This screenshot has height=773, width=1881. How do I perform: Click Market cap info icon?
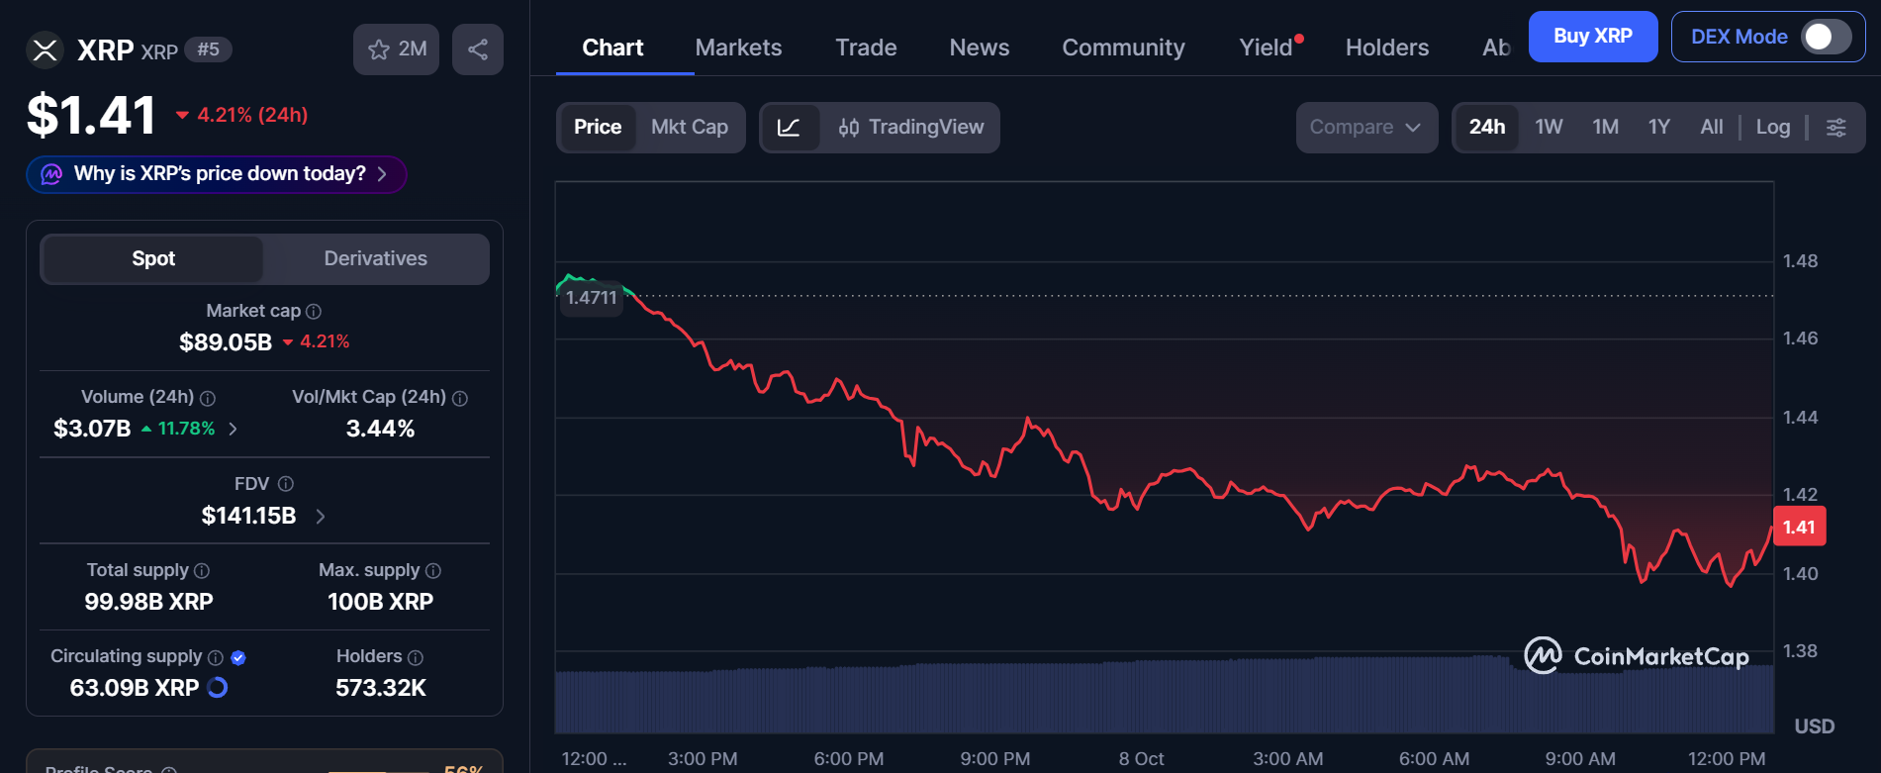(x=314, y=311)
